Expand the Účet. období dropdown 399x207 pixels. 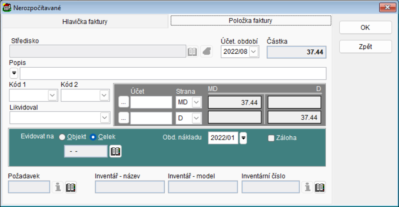253,52
